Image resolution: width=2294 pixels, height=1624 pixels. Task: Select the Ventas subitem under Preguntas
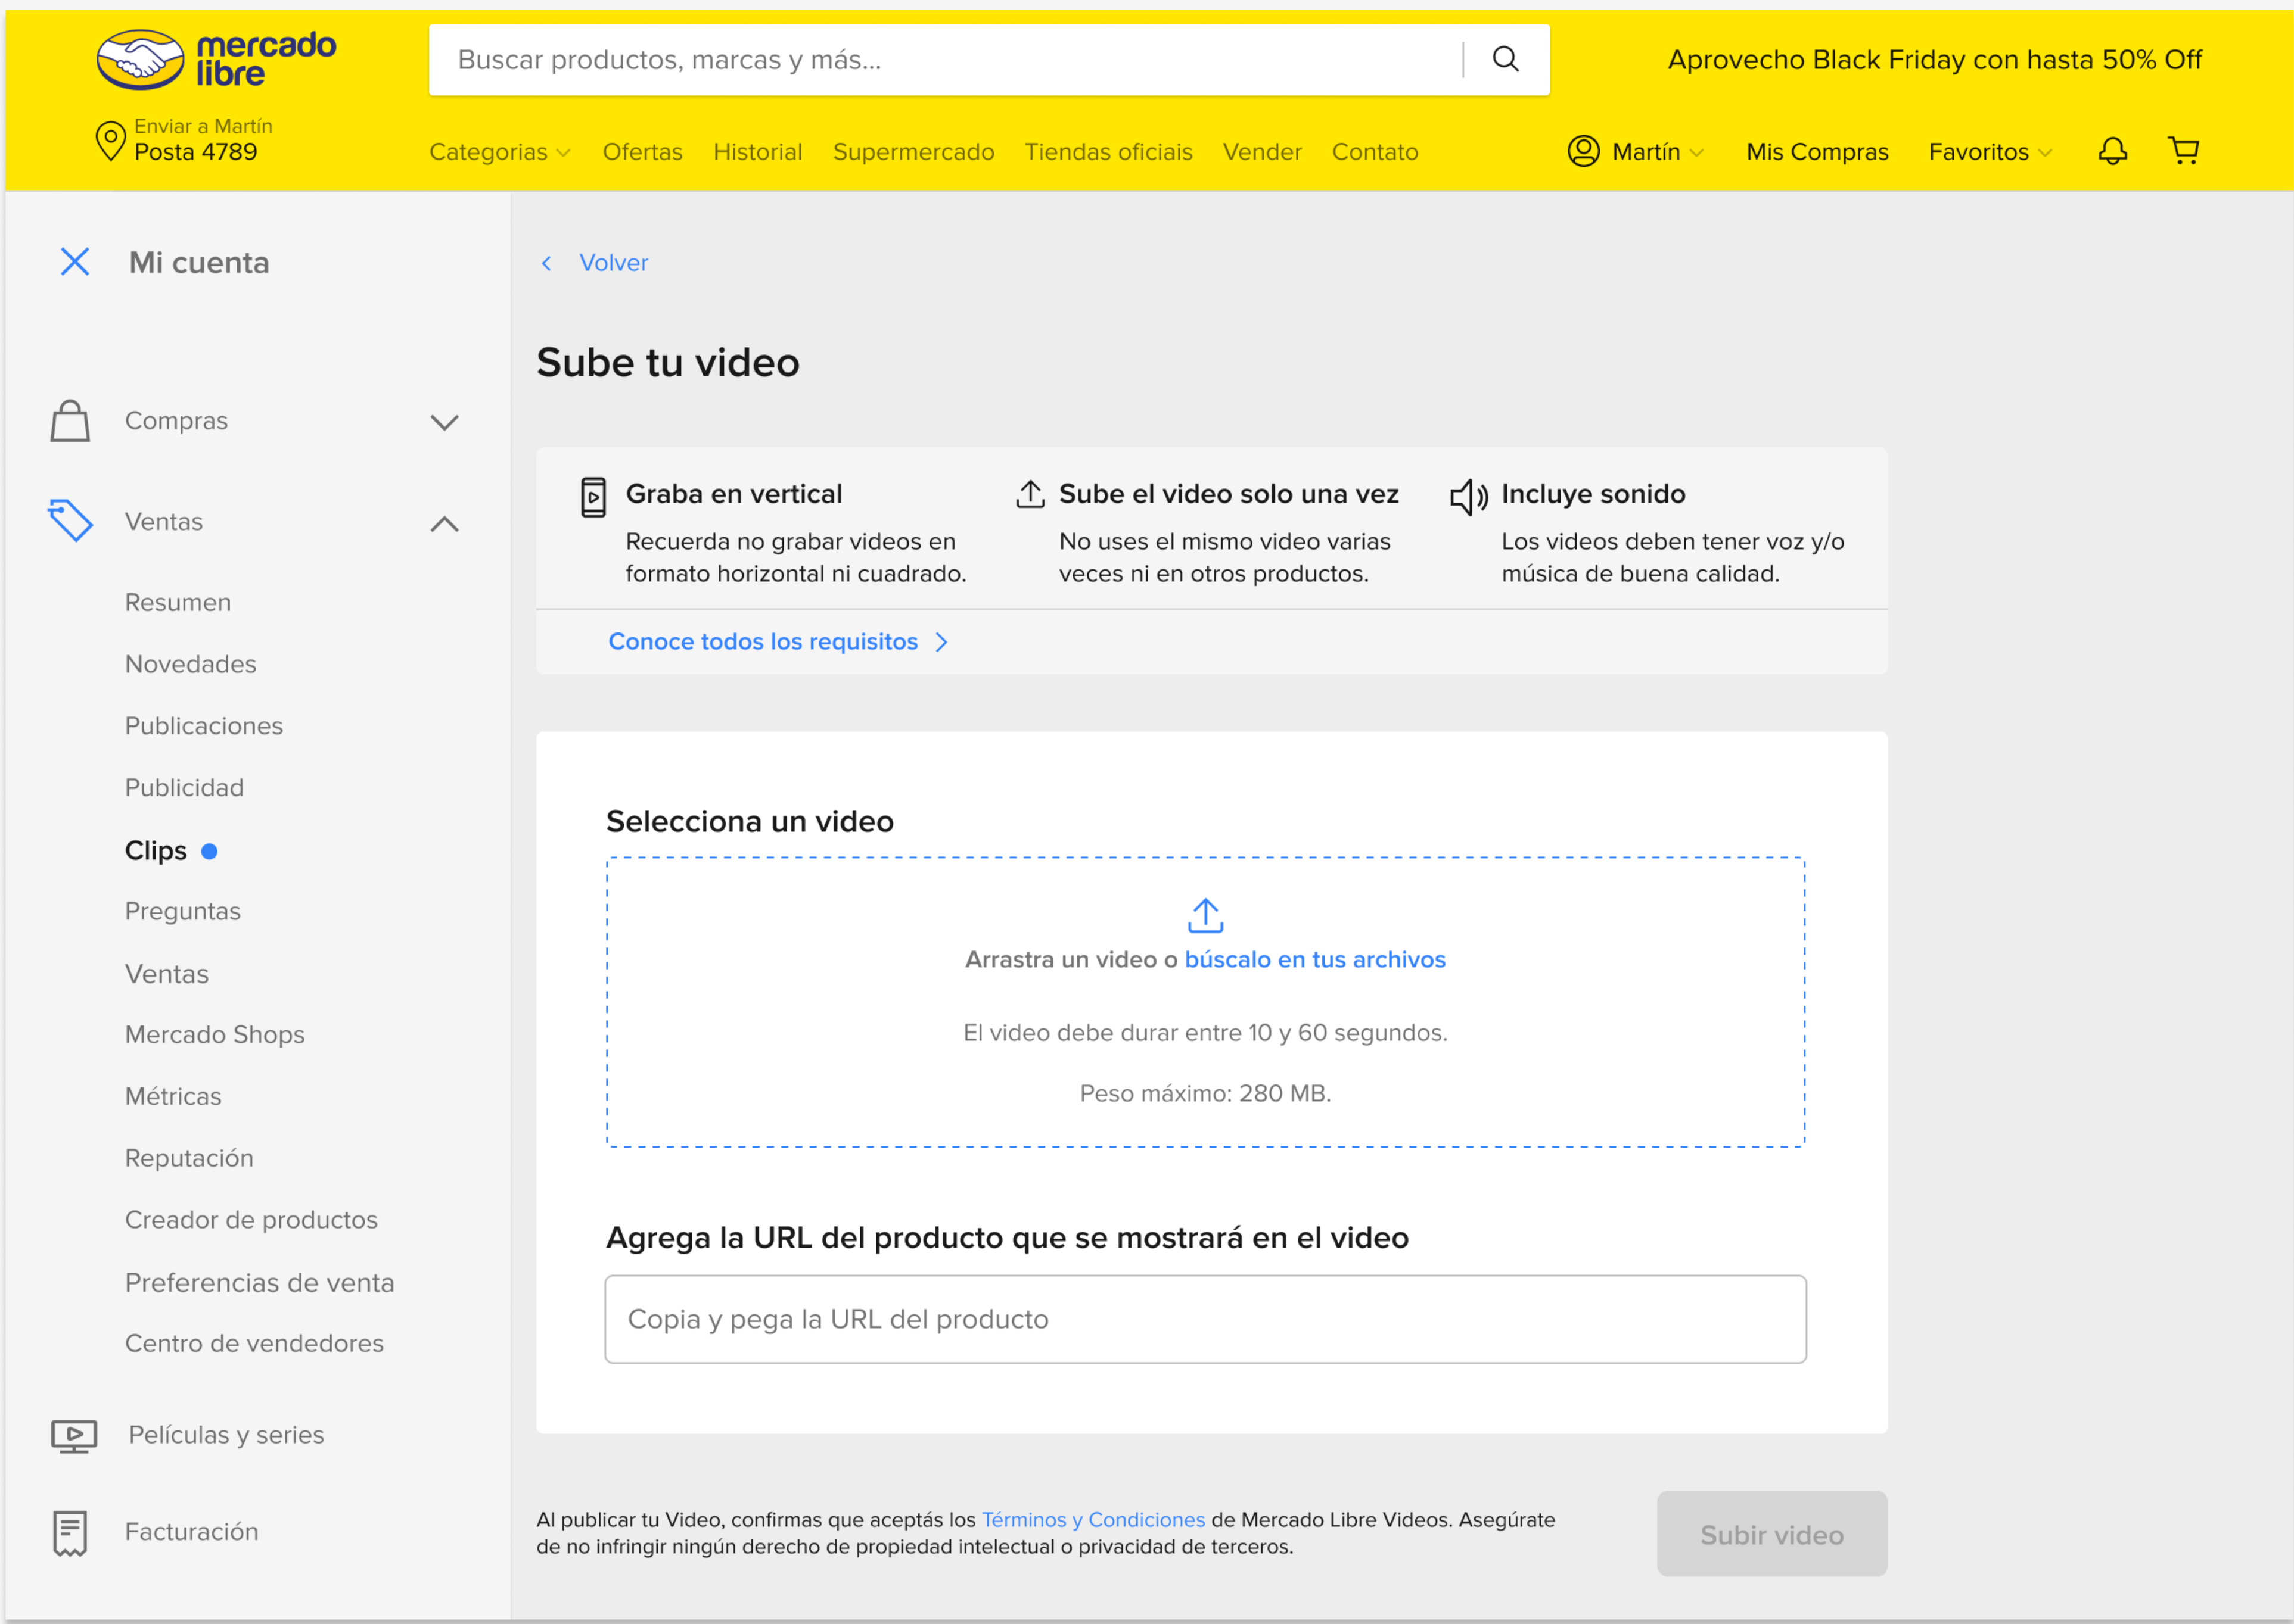pyautogui.click(x=167, y=975)
